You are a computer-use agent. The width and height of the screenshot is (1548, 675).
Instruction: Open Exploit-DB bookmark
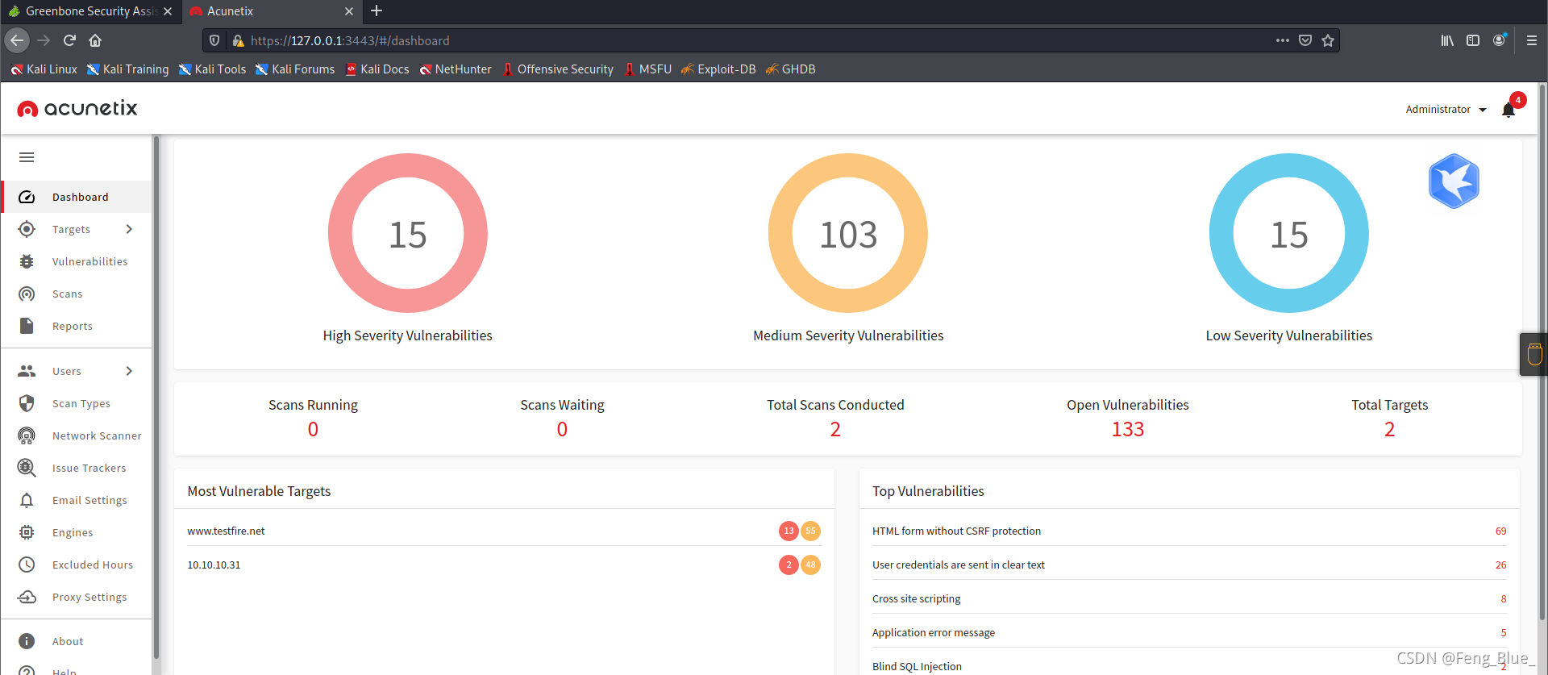pyautogui.click(x=718, y=69)
